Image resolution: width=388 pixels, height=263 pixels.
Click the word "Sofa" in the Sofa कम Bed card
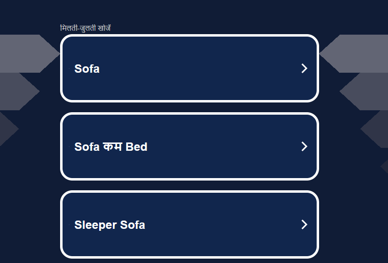pos(87,147)
